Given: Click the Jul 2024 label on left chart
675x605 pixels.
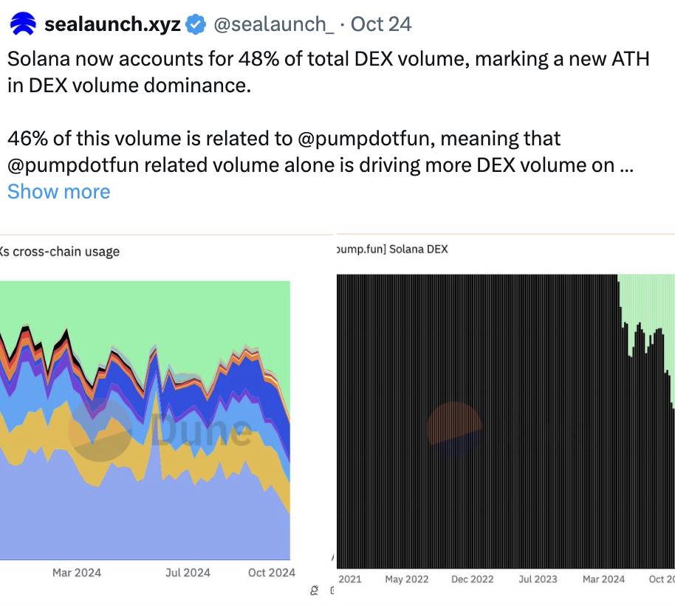Looking at the screenshot, I should 188,573.
